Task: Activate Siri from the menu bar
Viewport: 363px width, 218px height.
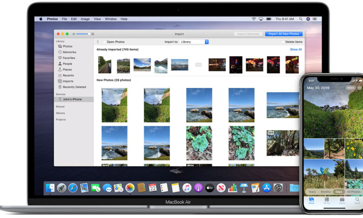Action: pos(308,19)
